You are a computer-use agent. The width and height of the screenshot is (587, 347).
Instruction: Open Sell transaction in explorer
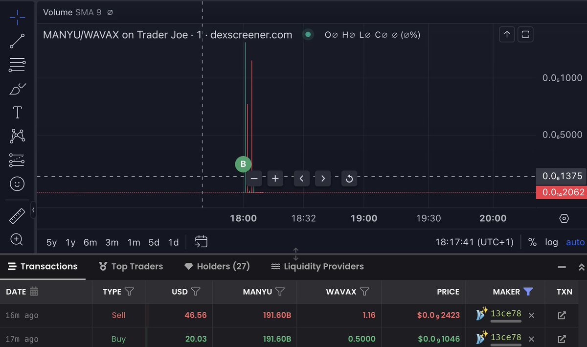coord(562,315)
